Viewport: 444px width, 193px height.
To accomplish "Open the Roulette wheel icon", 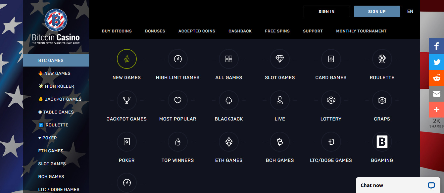I will (382, 59).
